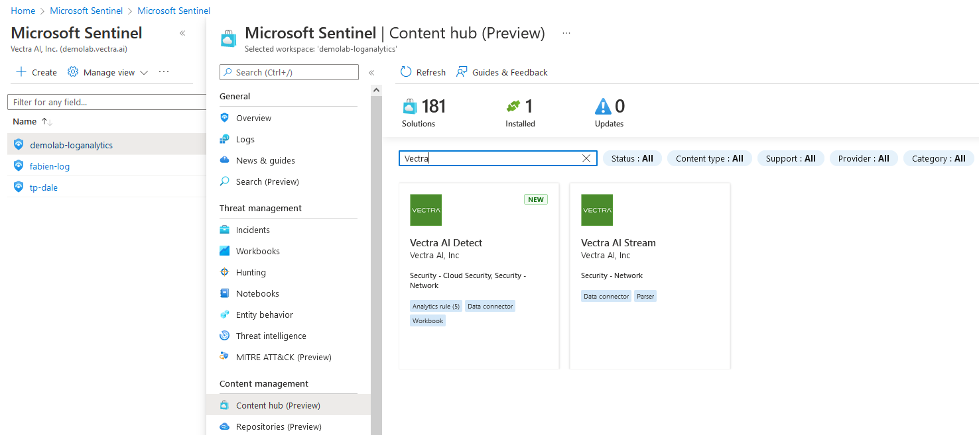
Task: Open the Provider: All filter
Action: [863, 158]
